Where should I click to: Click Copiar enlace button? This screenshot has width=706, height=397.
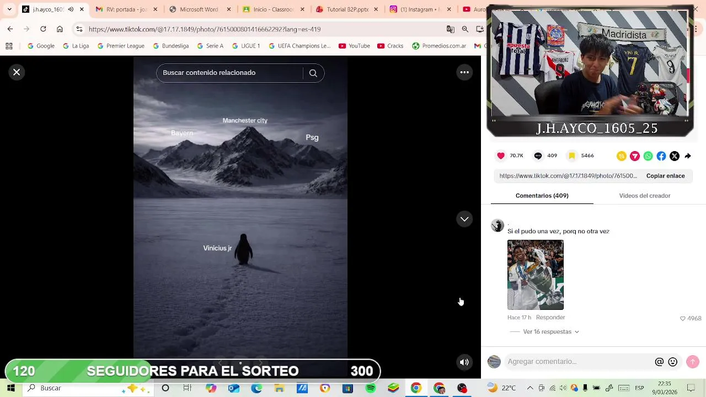(665, 176)
